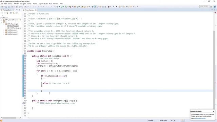The width and height of the screenshot is (217, 122).
Task: Click the Forward arrow in Package Explorer
Action: point(5,13)
